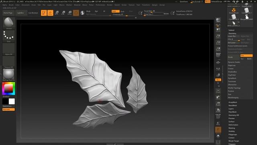Expand the Polygroups section
Image resolution: width=257 pixels, height=145 pixels.
233,135
